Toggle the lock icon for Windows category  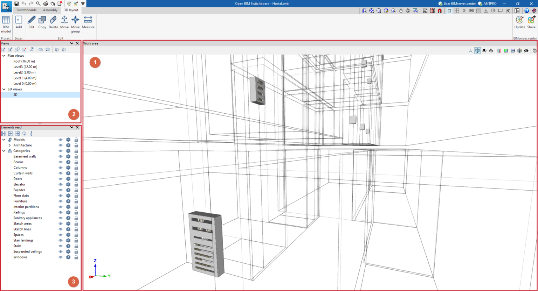tap(76, 257)
